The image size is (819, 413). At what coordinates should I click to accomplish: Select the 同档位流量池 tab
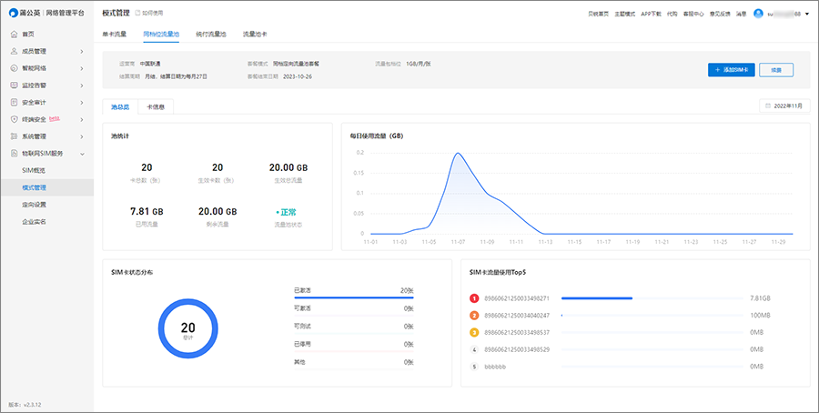[161, 35]
